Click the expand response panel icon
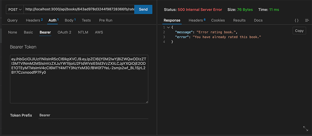Viewport: 312px width, 136px height. click(306, 128)
